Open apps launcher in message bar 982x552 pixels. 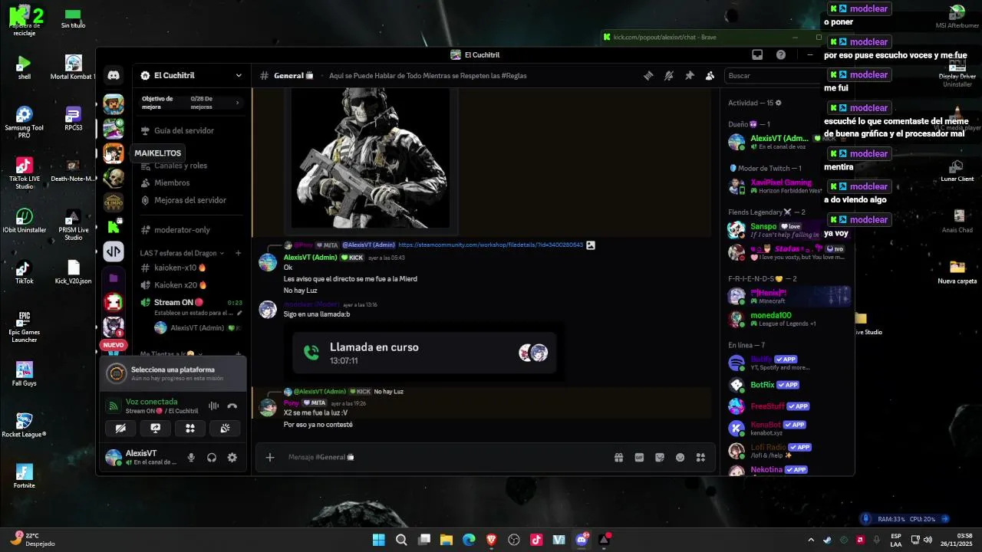(x=700, y=458)
